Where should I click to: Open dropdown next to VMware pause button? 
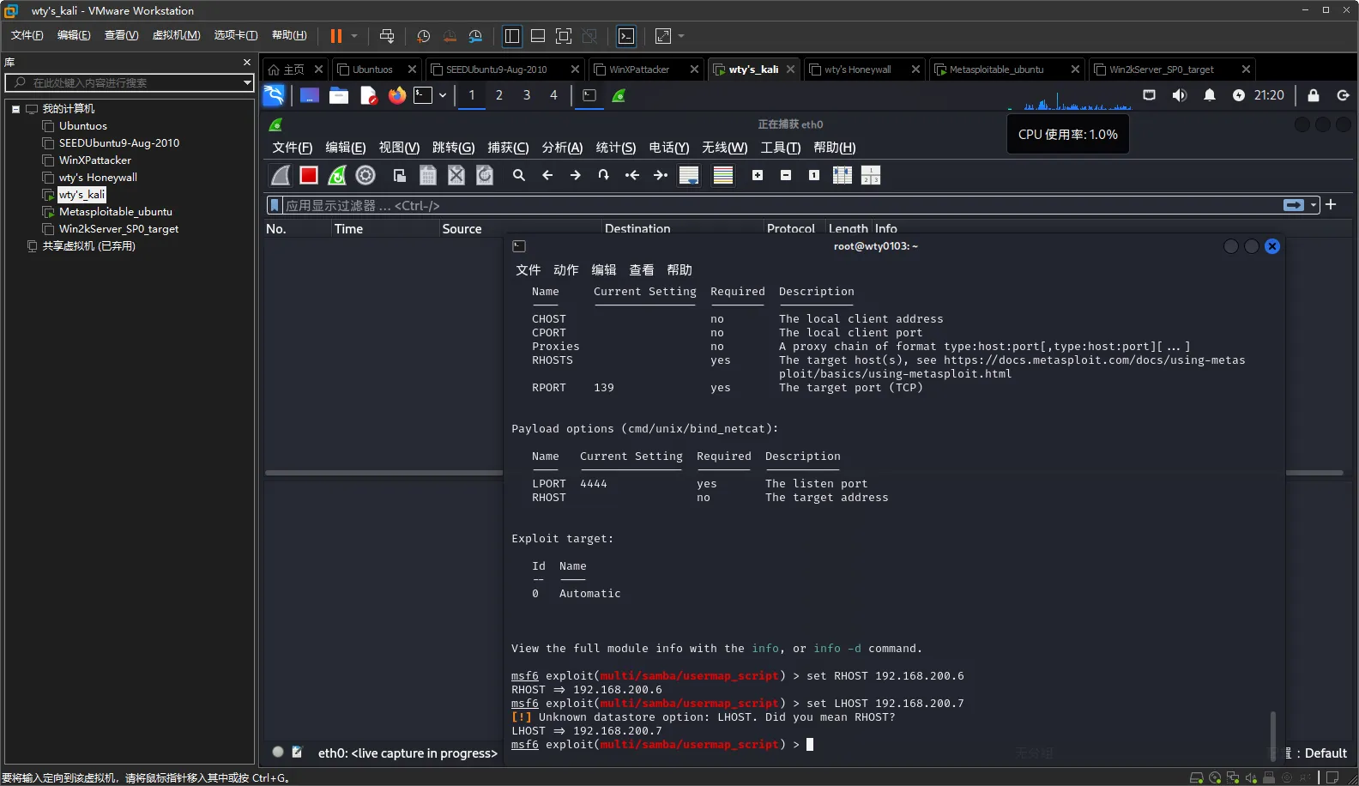pos(354,36)
